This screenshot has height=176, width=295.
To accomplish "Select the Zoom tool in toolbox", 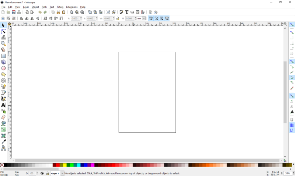I will [x=3, y=43].
